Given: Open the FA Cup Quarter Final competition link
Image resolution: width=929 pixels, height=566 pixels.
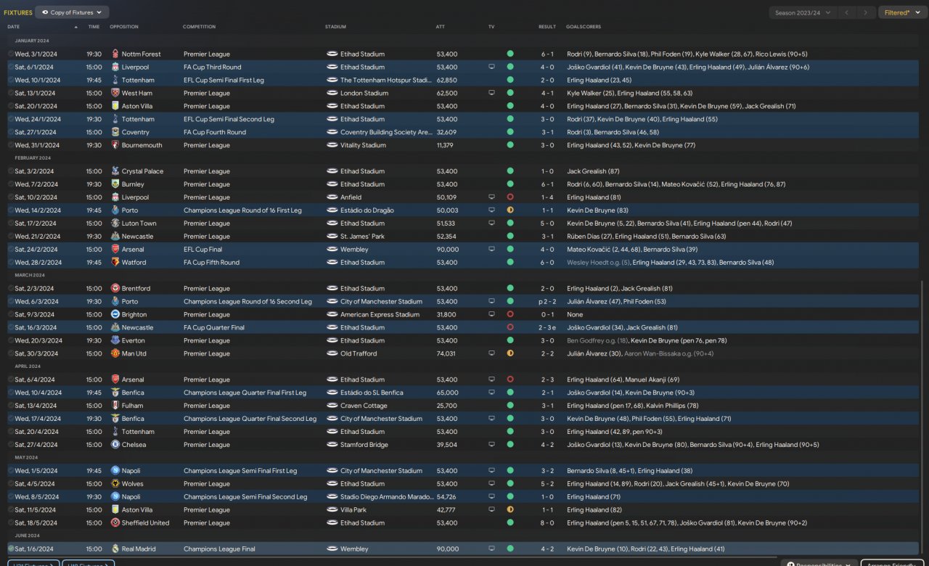Looking at the screenshot, I should [214, 328].
